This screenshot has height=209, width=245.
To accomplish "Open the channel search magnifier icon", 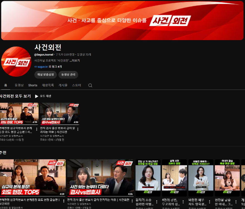I will click(90, 85).
